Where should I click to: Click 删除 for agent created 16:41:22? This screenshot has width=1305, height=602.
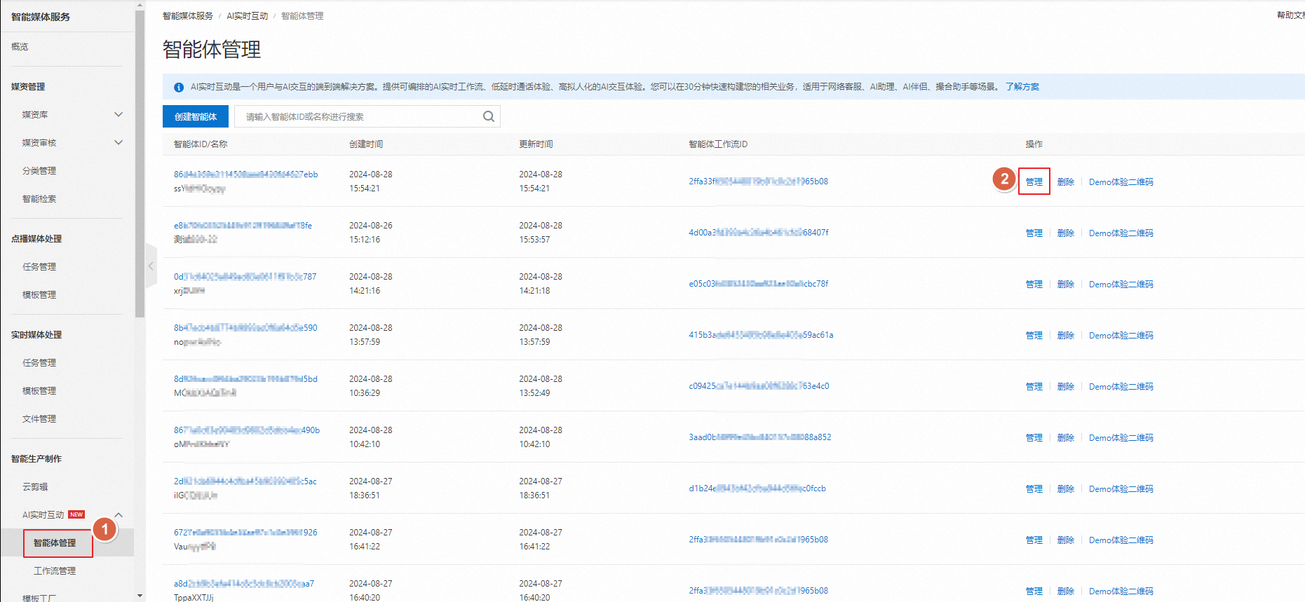pos(1066,540)
